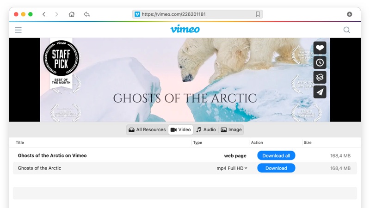370x208 pixels.
Task: Click the Vimeo logo
Action: [x=185, y=29]
